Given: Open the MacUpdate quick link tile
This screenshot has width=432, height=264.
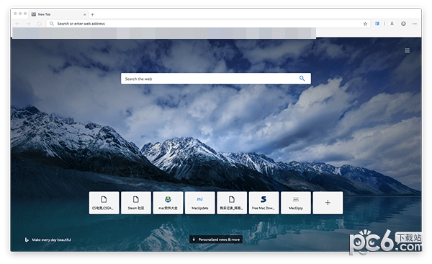Looking at the screenshot, I should pyautogui.click(x=199, y=203).
